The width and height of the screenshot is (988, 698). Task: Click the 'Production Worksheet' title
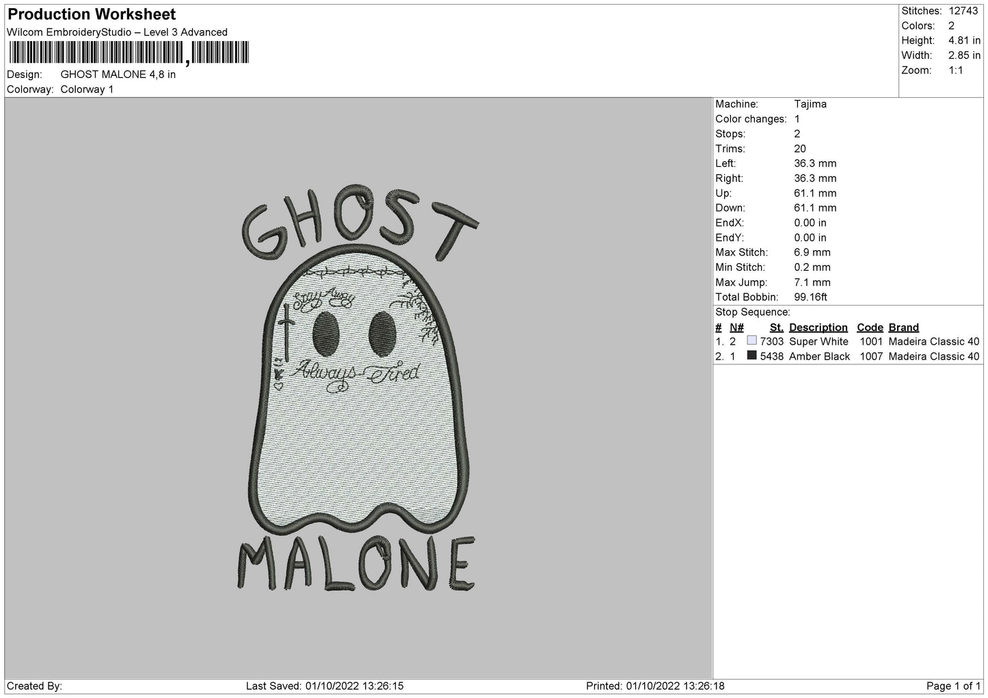pyautogui.click(x=92, y=14)
